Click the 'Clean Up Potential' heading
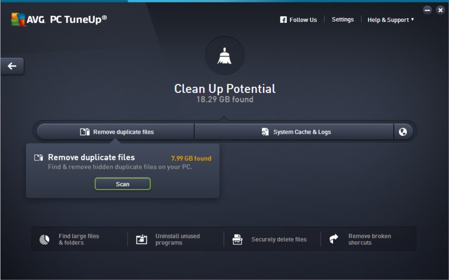449x280 pixels. click(225, 89)
